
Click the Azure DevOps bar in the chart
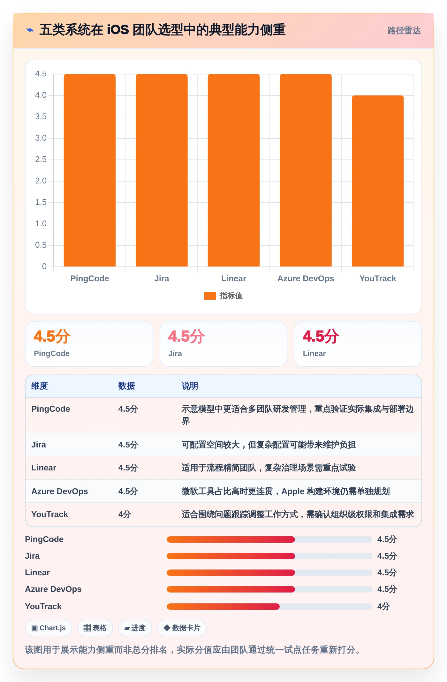tap(306, 170)
